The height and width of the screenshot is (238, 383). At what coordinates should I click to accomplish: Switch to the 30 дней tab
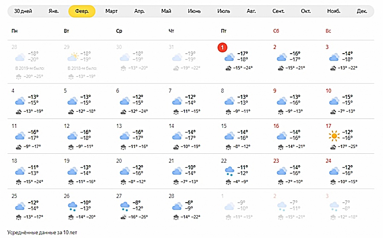(23, 11)
